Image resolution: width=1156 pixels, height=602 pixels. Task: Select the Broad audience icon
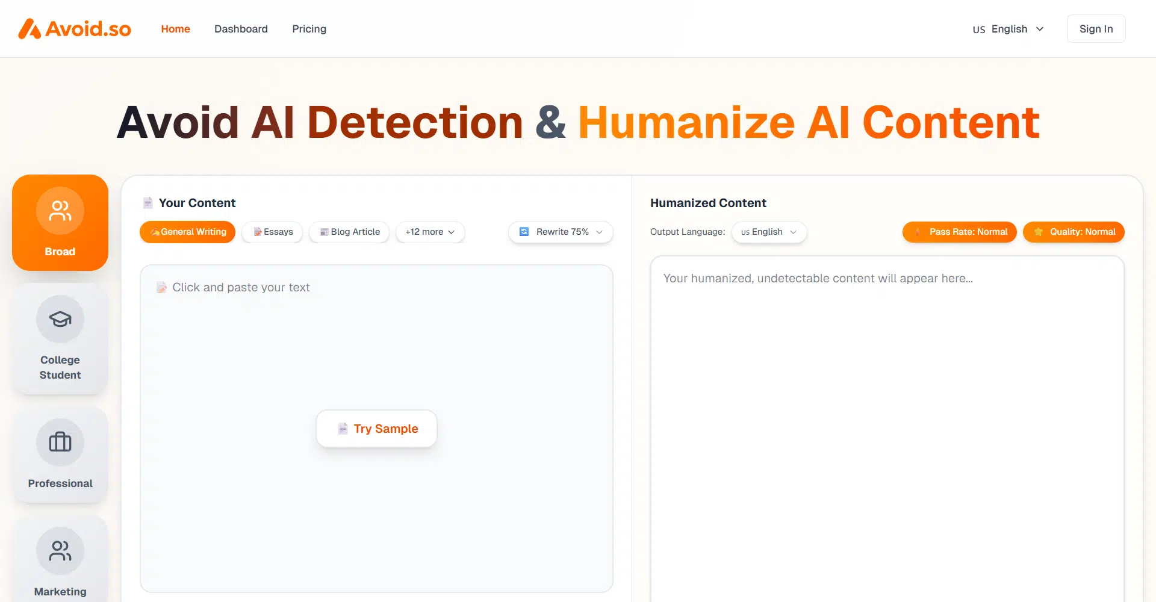tap(60, 211)
